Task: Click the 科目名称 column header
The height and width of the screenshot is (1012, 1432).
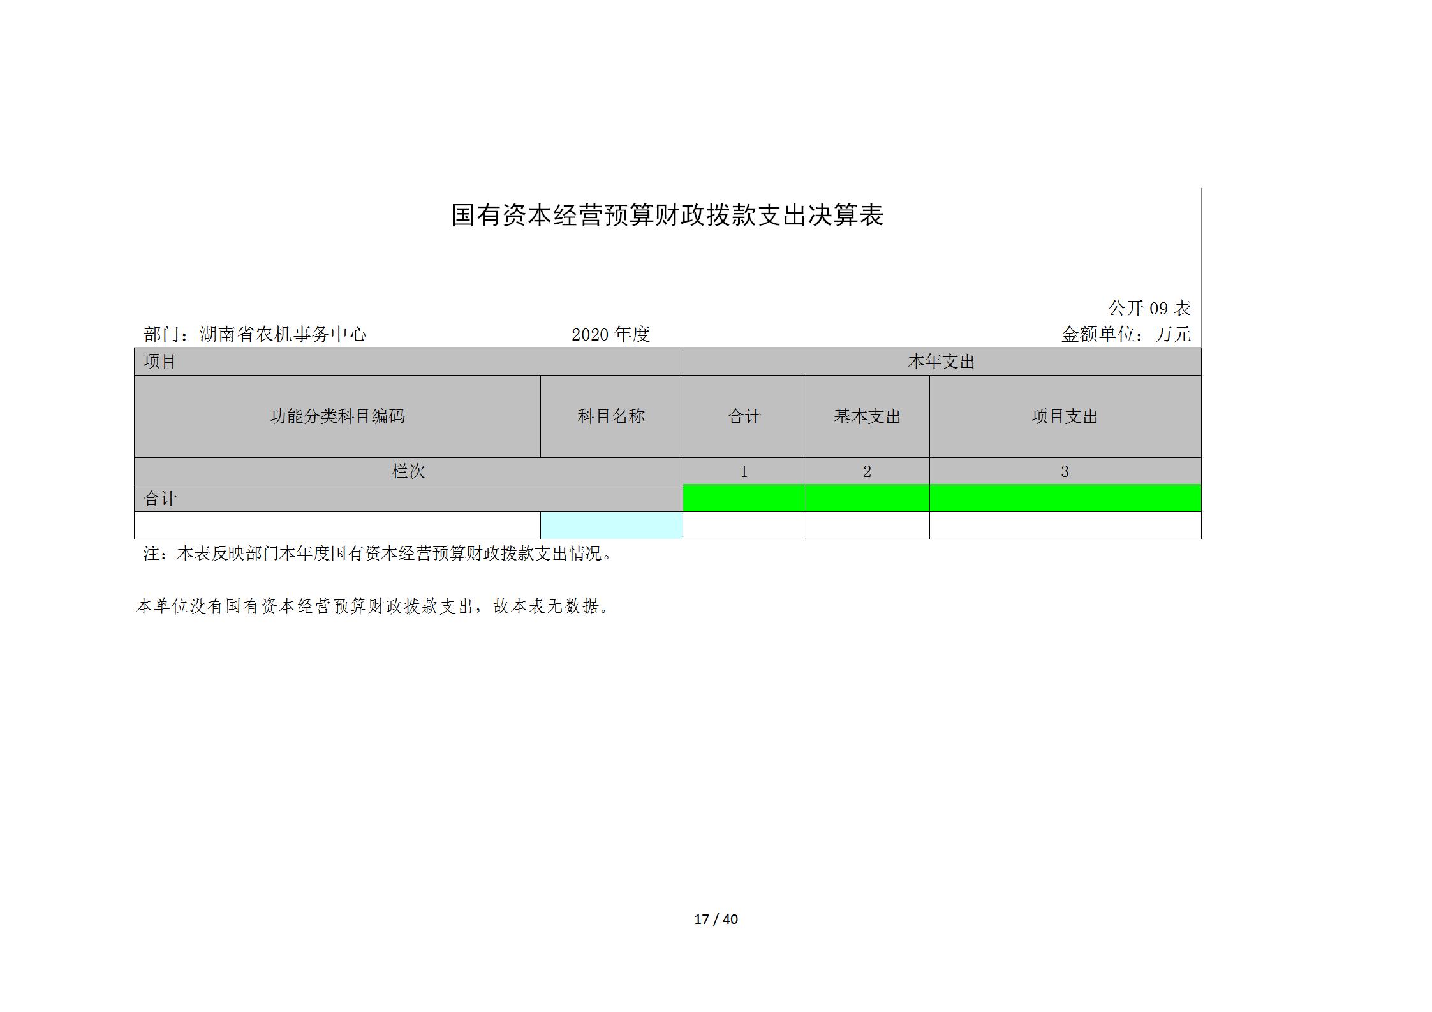Action: [611, 416]
